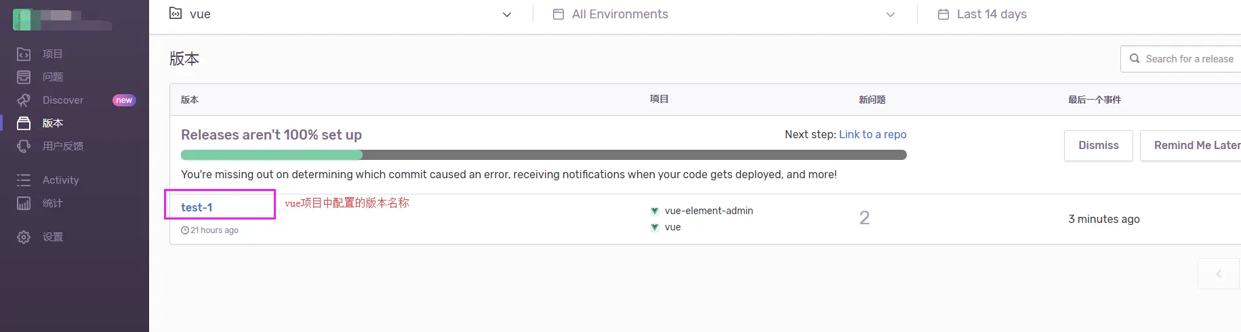
Task: Click the release setup progress bar
Action: click(543, 155)
